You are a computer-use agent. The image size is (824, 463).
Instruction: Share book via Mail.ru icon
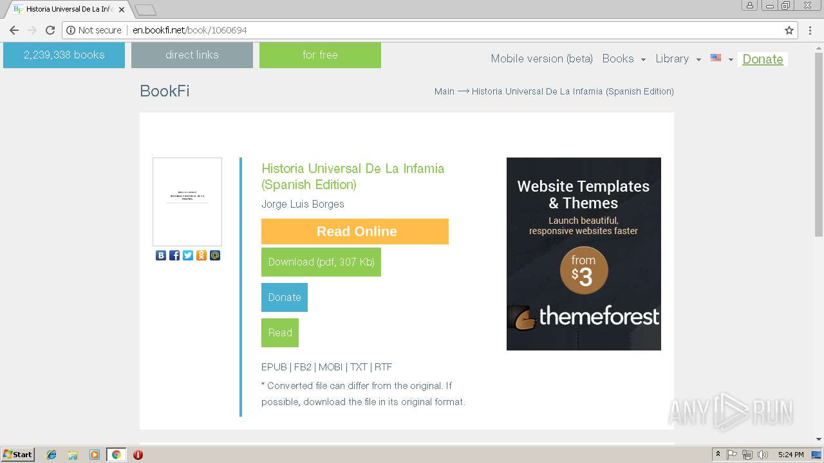tap(215, 255)
